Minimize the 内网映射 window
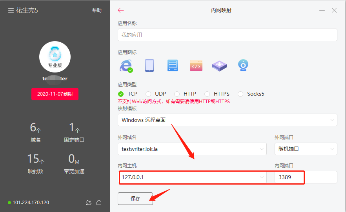This screenshot has height=212, width=346. point(322,10)
